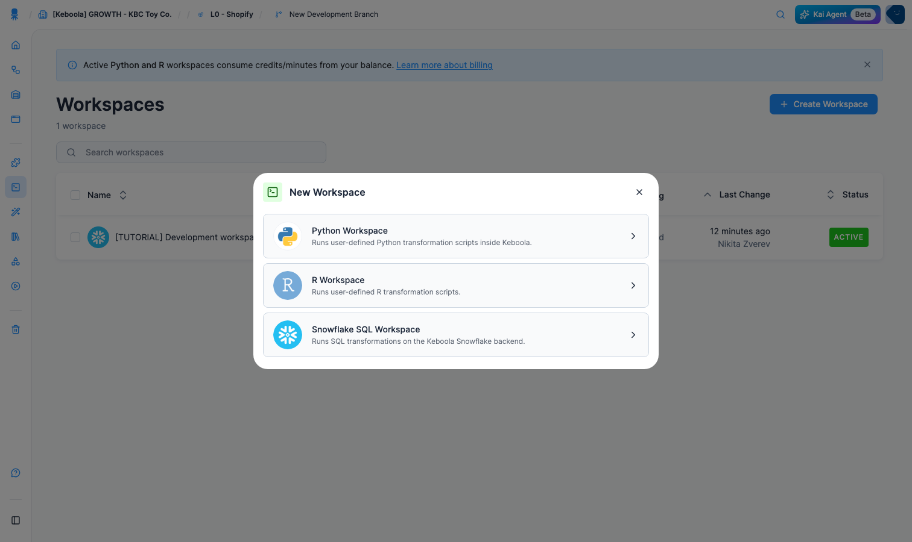Open the home dashboard from the sidebar
The width and height of the screenshot is (912, 542).
tap(16, 45)
